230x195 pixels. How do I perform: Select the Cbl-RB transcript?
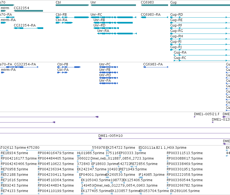[x=72, y=17]
